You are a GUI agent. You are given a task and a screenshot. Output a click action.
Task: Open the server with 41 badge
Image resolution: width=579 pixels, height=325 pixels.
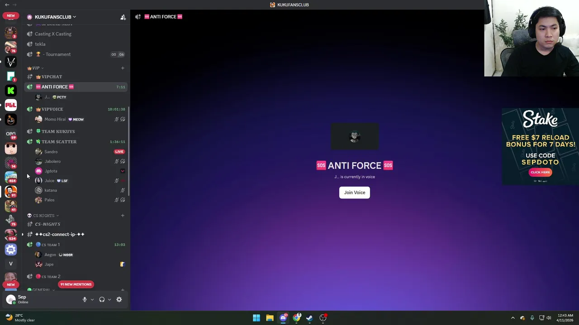(x=11, y=206)
